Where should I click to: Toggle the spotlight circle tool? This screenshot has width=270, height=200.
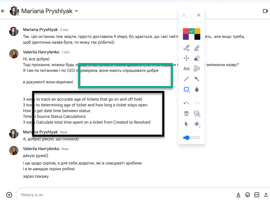(197, 124)
